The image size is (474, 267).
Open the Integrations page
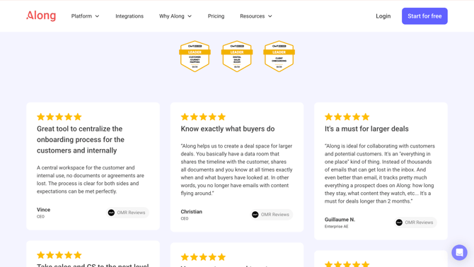click(x=129, y=16)
